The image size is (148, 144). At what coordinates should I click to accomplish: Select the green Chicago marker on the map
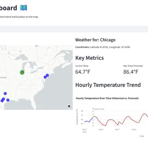click(x=22, y=72)
